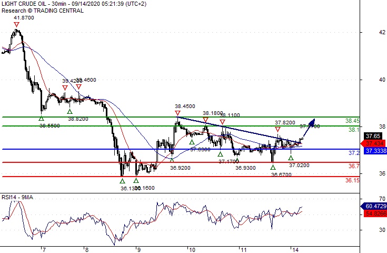Select the 42 price axis label

(382, 32)
